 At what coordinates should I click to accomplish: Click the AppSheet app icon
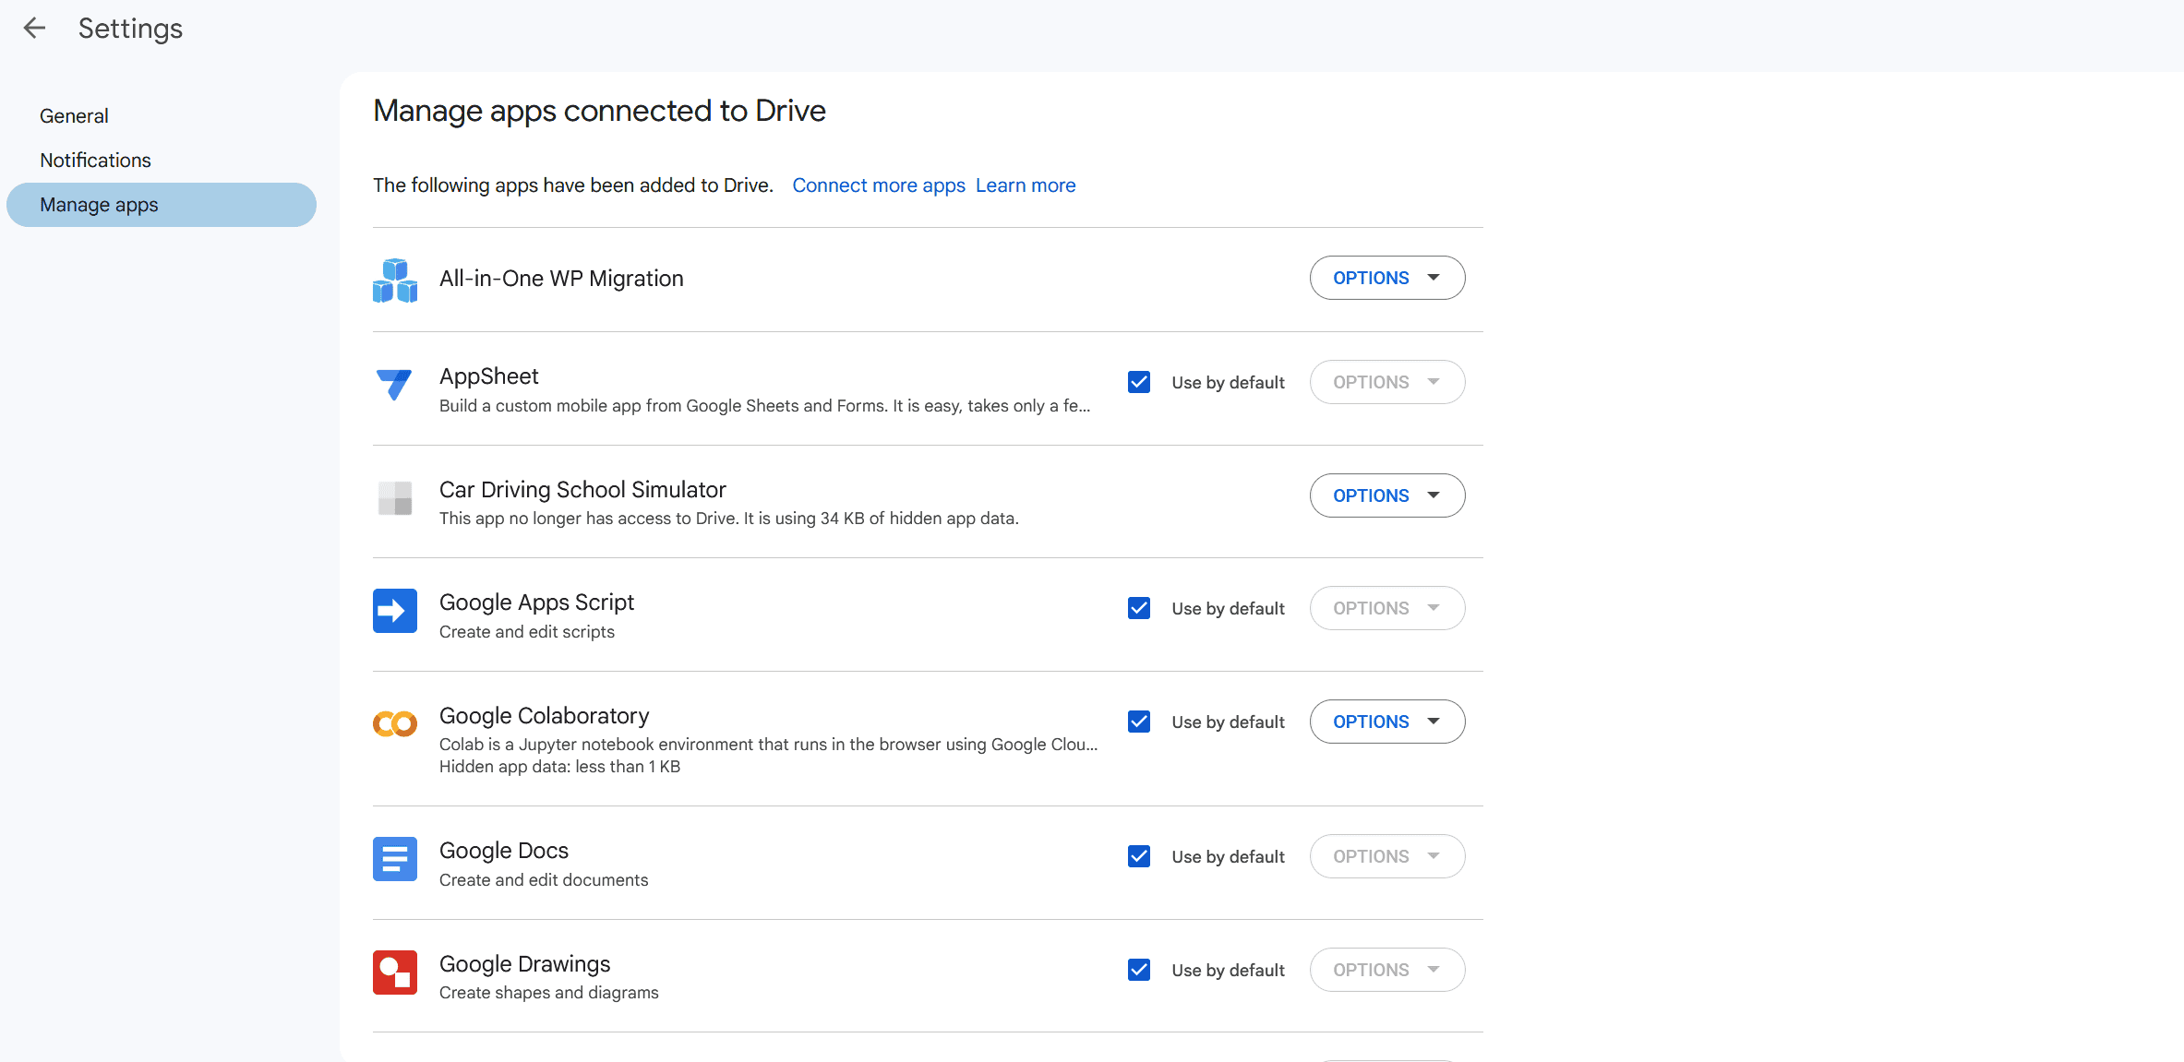395,384
